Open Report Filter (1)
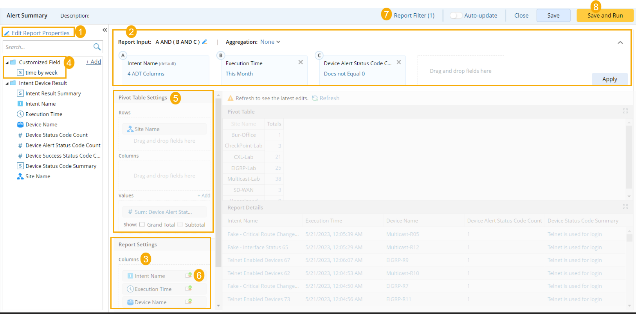 click(x=414, y=16)
